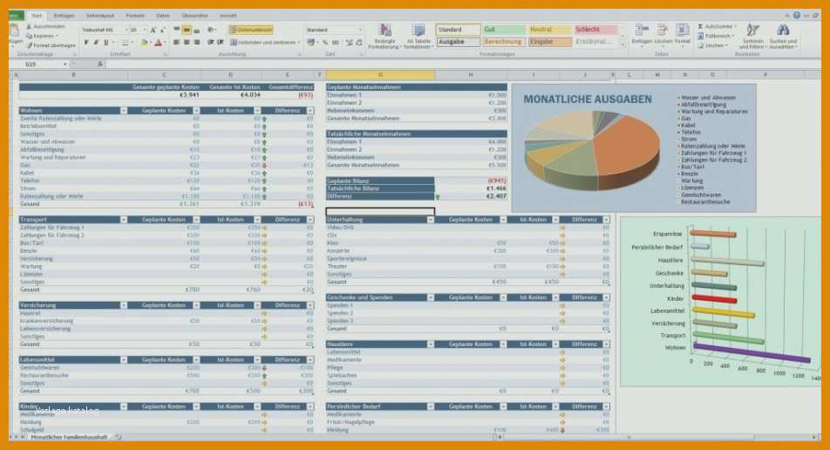Toggle italic formatting
Image resolution: width=830 pixels, height=450 pixels.
96,43
